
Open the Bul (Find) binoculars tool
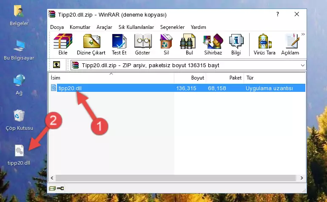point(189,44)
